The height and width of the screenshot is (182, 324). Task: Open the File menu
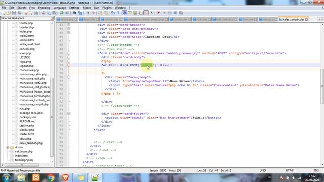point(4,8)
